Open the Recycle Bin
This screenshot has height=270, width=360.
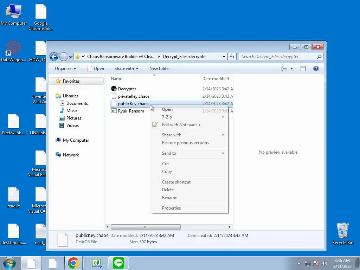342,233
